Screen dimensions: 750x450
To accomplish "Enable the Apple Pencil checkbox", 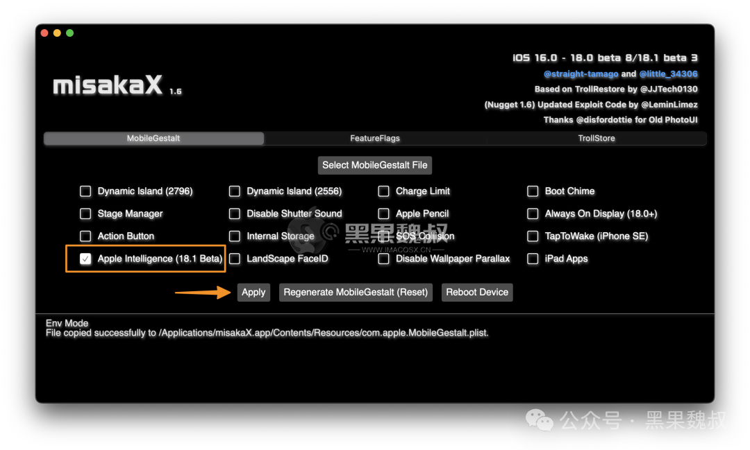I will click(383, 214).
